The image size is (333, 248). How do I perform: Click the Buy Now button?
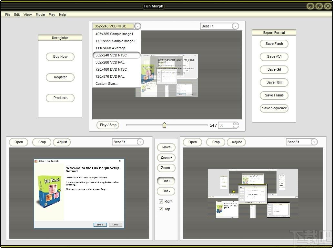(x=60, y=57)
